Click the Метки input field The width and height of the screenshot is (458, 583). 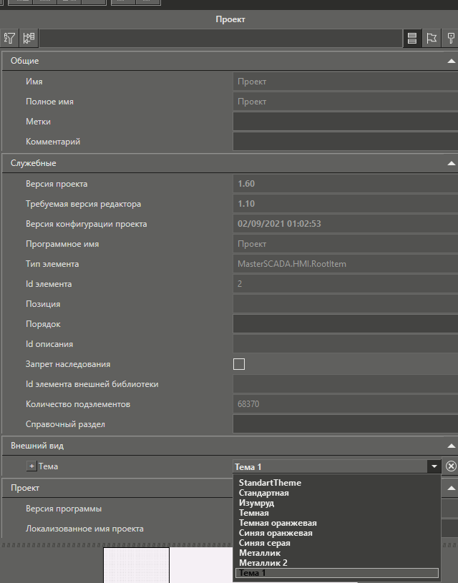coord(345,122)
